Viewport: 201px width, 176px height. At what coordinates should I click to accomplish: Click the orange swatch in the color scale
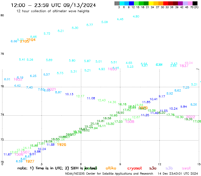tap(161, 3)
